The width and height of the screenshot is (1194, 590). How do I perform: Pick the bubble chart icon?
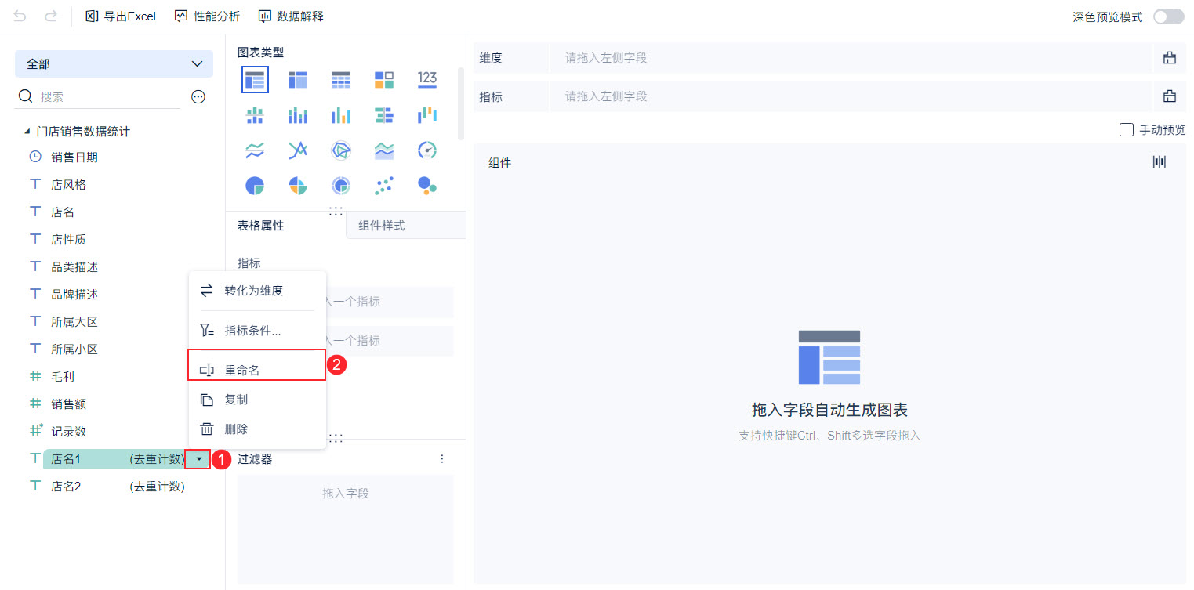[x=427, y=186]
